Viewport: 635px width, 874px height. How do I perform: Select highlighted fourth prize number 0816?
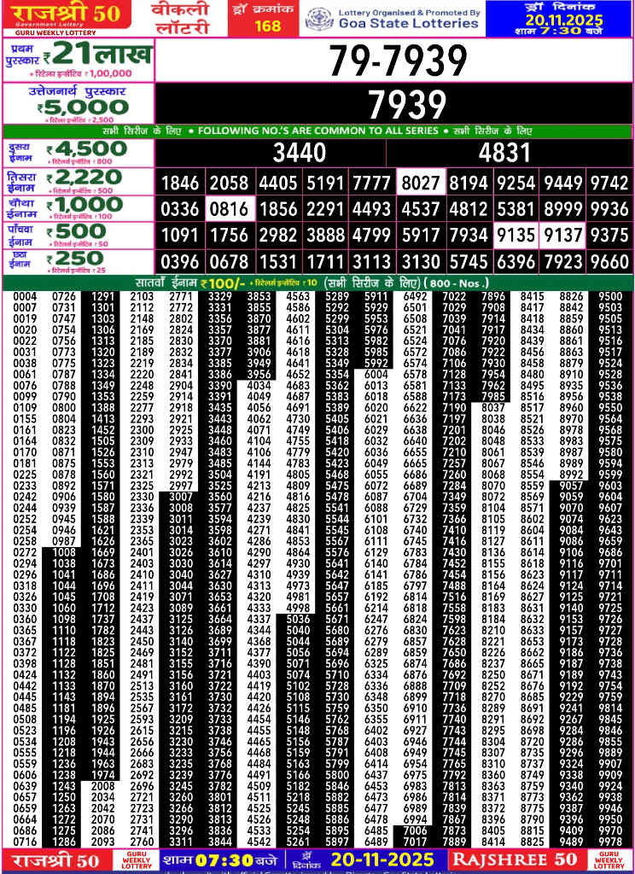(231, 210)
